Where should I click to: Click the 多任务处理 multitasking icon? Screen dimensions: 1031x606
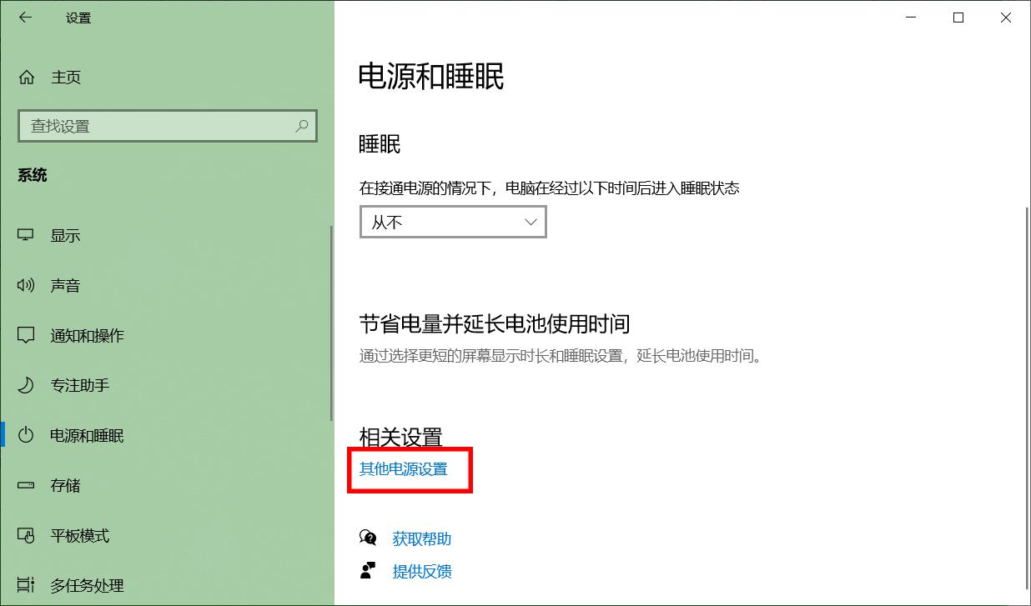(x=27, y=585)
